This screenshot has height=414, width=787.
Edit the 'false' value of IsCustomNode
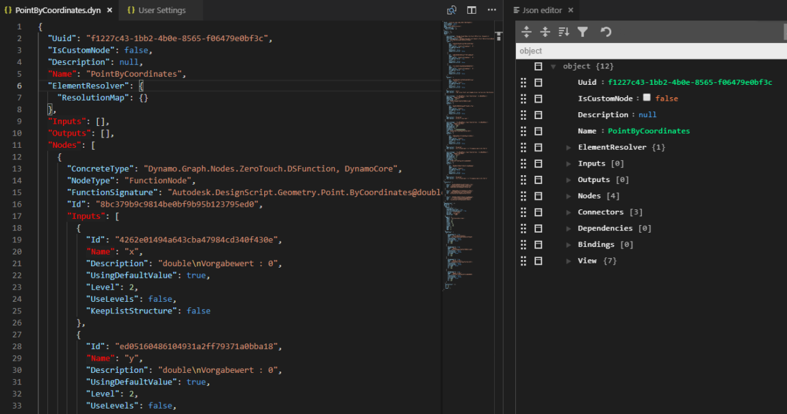click(667, 99)
